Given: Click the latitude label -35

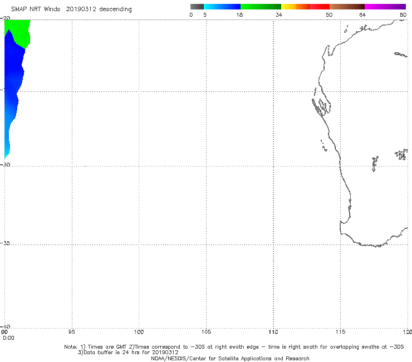Looking at the screenshot, I should pos(5,243).
